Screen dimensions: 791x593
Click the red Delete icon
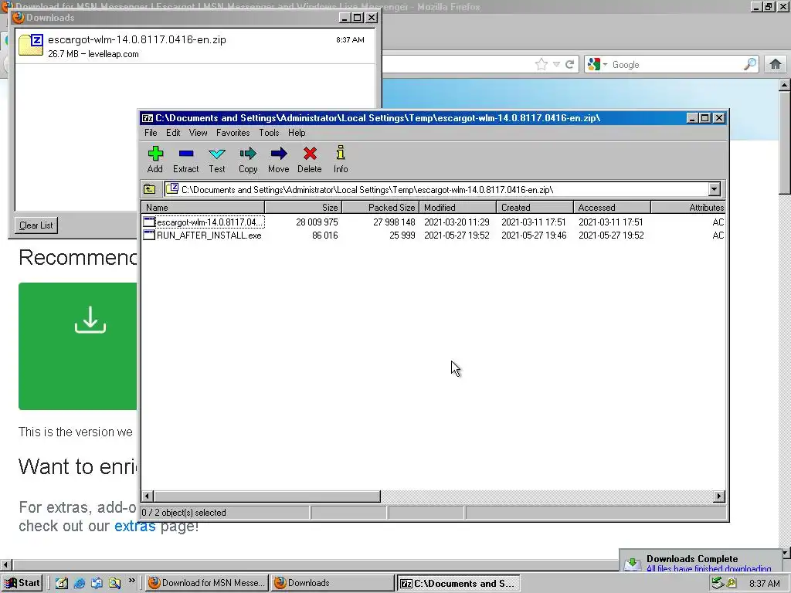pos(310,154)
